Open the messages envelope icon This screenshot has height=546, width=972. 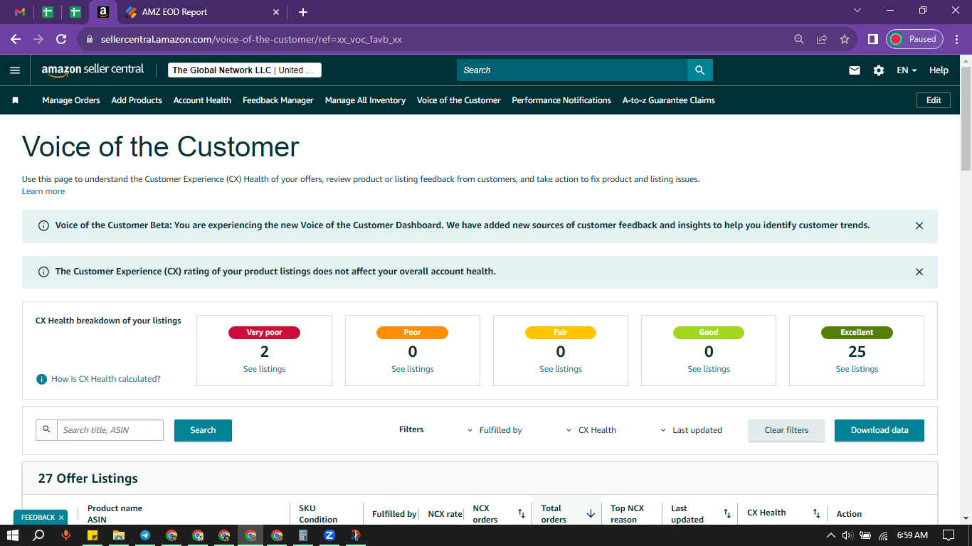(855, 70)
